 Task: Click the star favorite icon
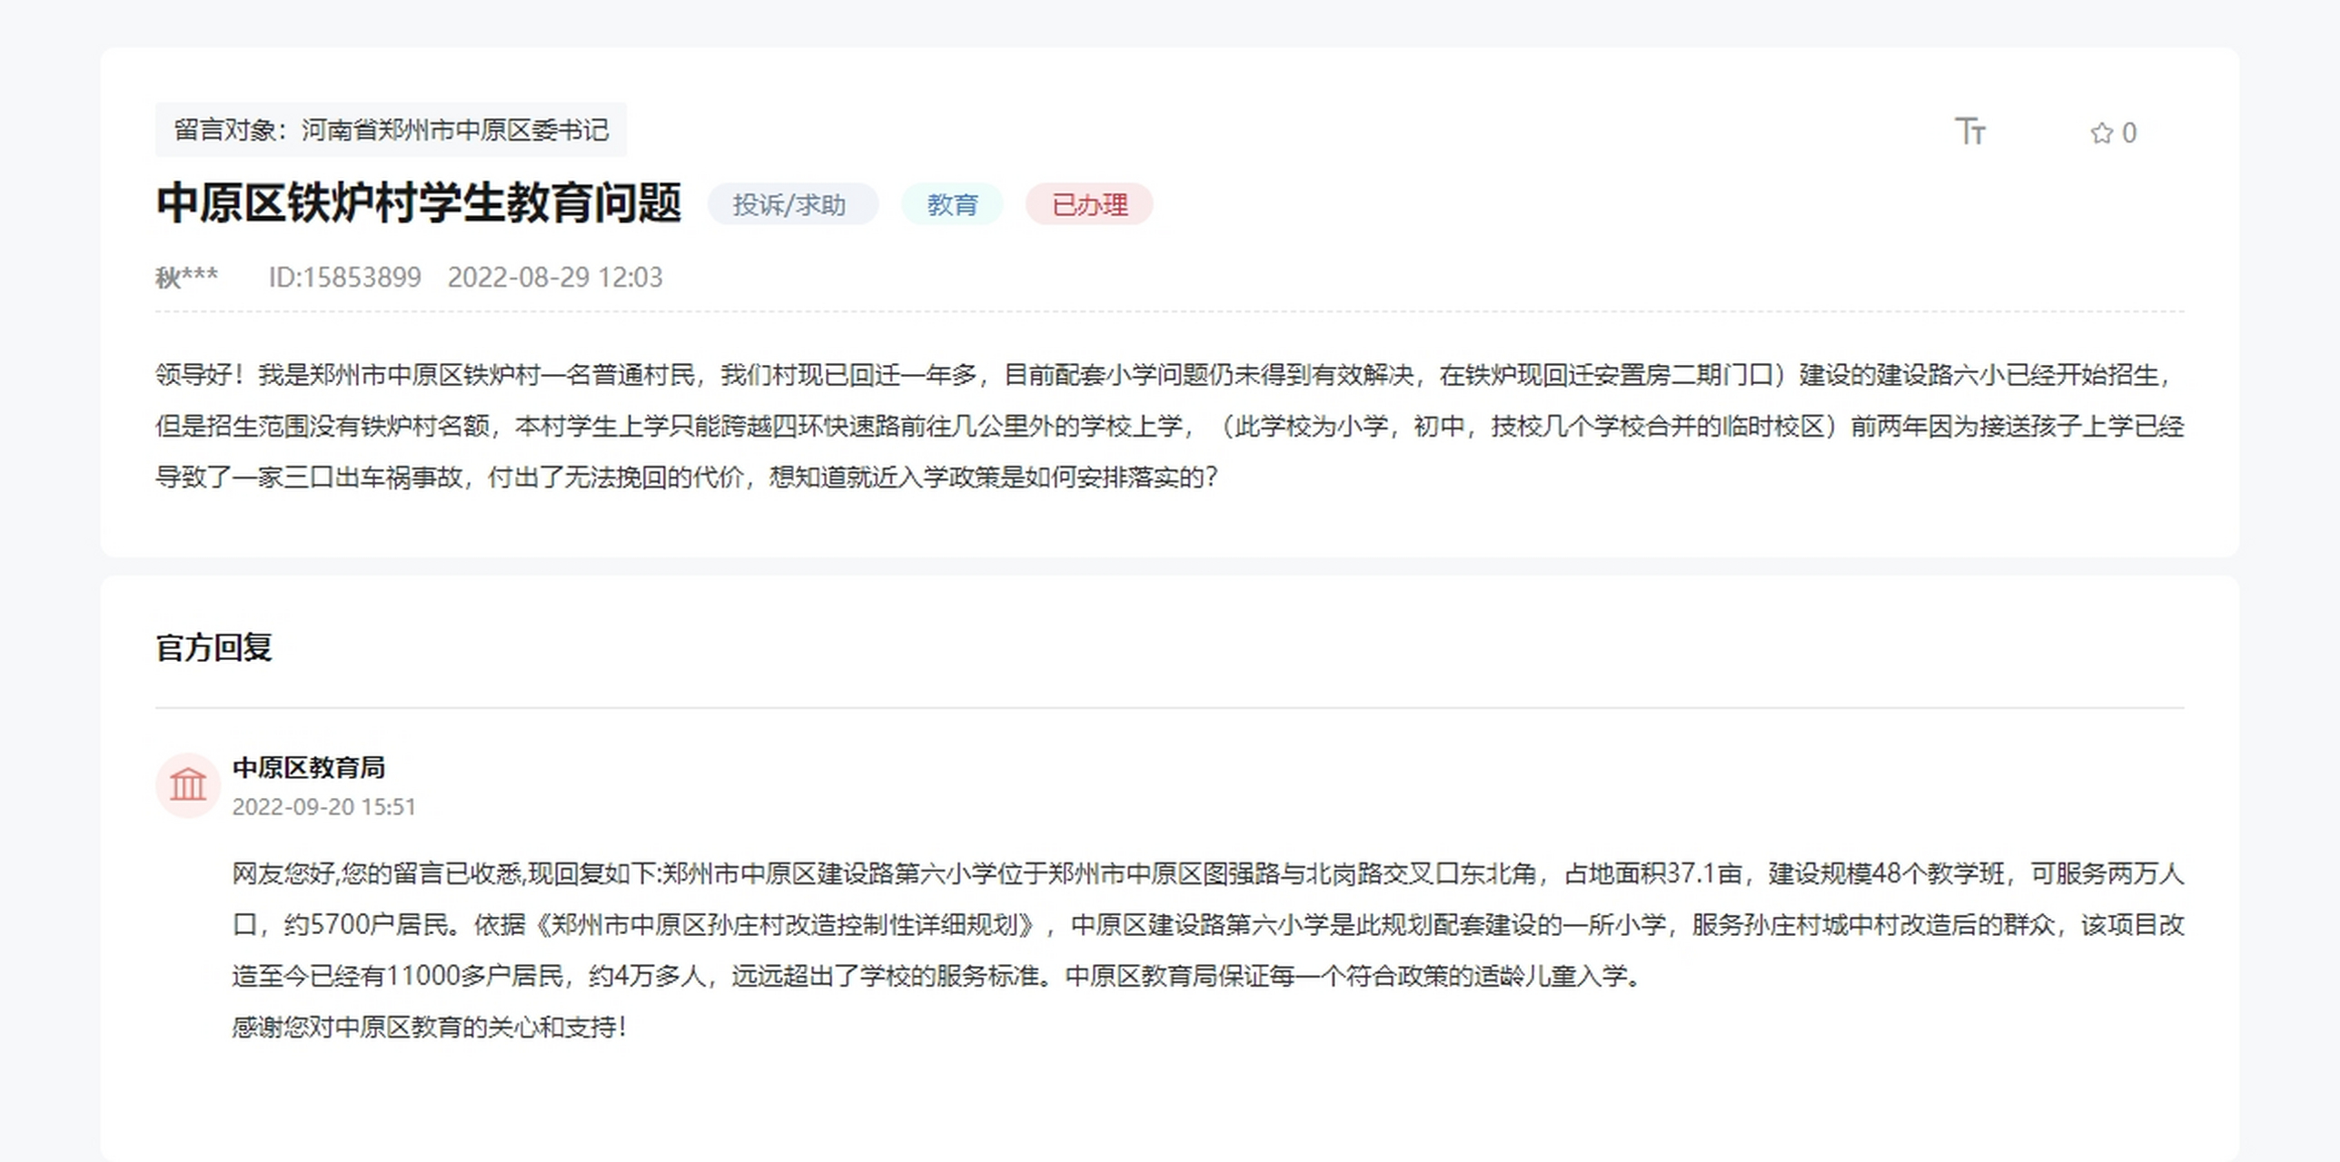[2101, 133]
